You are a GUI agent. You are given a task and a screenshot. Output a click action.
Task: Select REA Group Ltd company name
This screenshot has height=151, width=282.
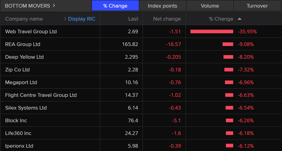click(x=23, y=44)
